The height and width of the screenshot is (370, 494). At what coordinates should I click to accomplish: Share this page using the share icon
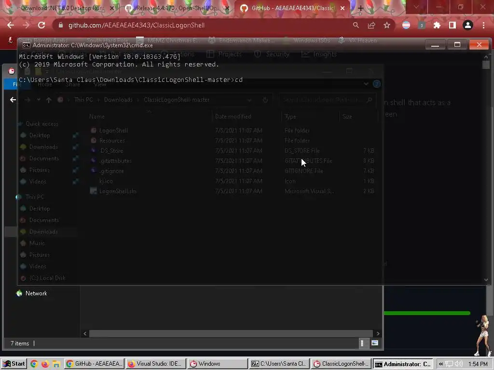(371, 25)
